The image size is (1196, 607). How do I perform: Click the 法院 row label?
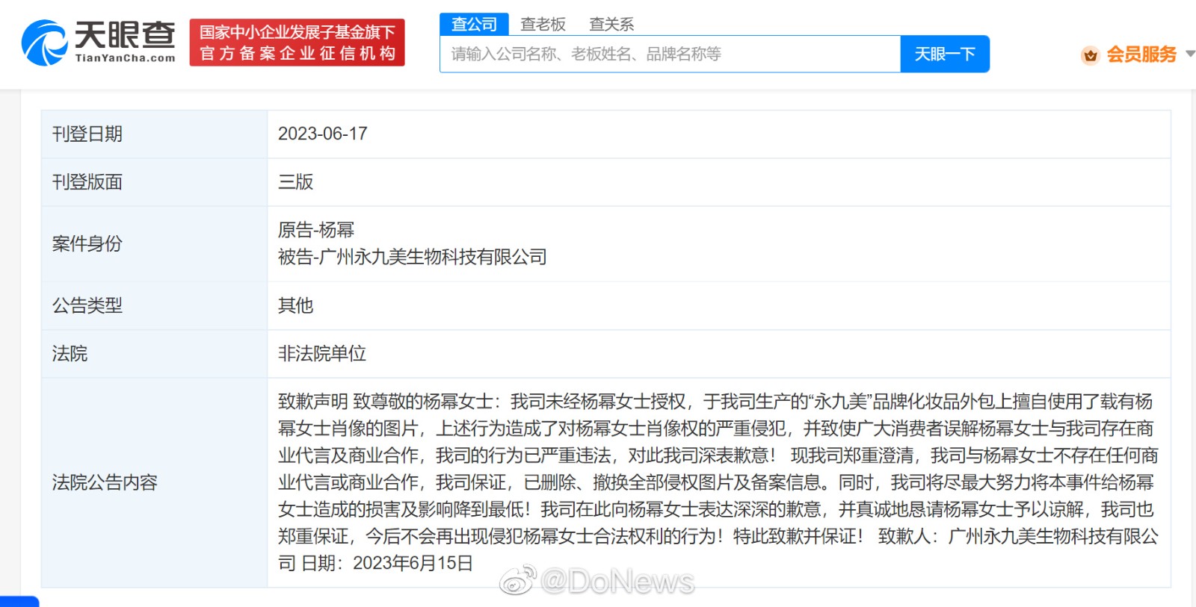[70, 353]
